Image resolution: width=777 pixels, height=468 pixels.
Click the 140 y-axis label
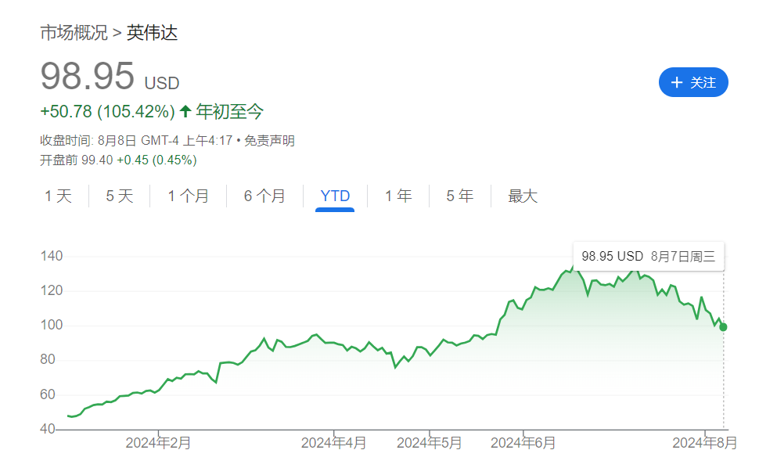52,256
